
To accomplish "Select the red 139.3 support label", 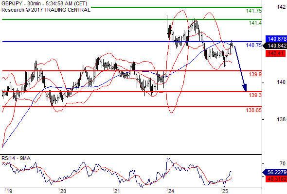I will pos(255,95).
